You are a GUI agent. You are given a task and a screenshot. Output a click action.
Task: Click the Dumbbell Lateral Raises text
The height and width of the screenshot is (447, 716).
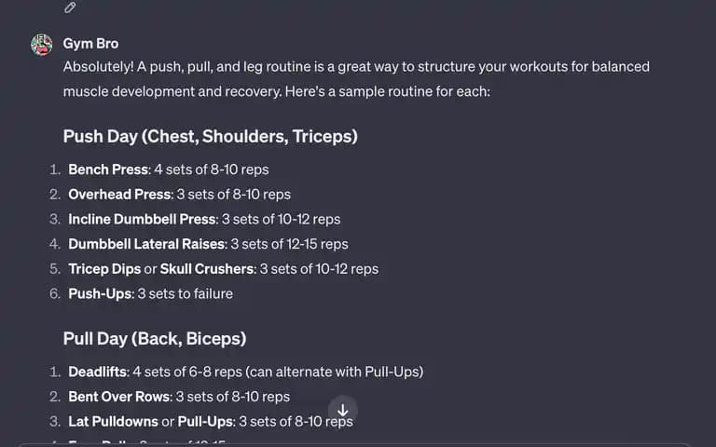pos(146,244)
